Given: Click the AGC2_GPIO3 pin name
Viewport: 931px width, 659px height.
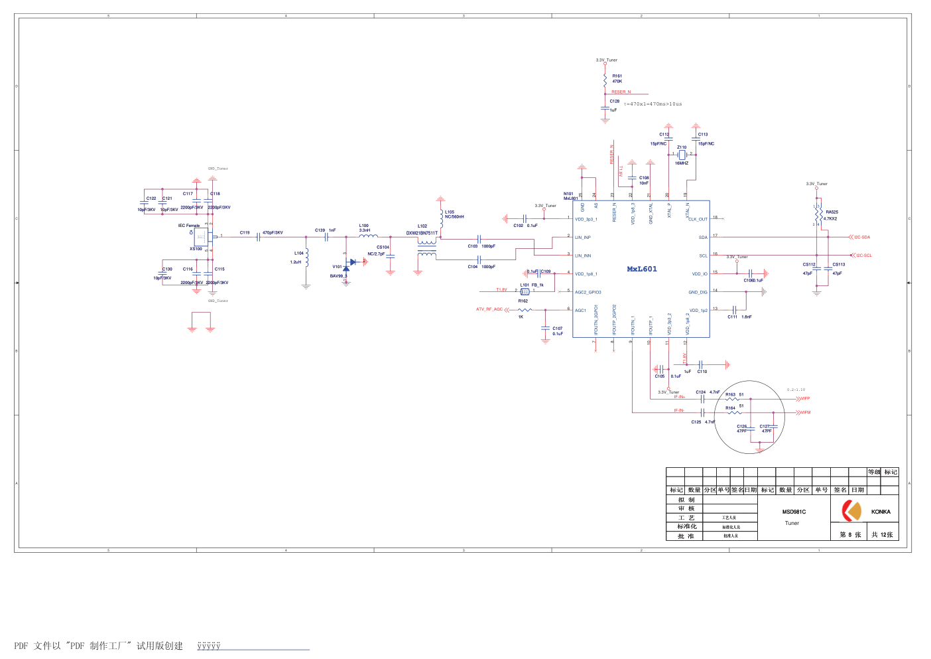Looking at the screenshot, I should [588, 292].
